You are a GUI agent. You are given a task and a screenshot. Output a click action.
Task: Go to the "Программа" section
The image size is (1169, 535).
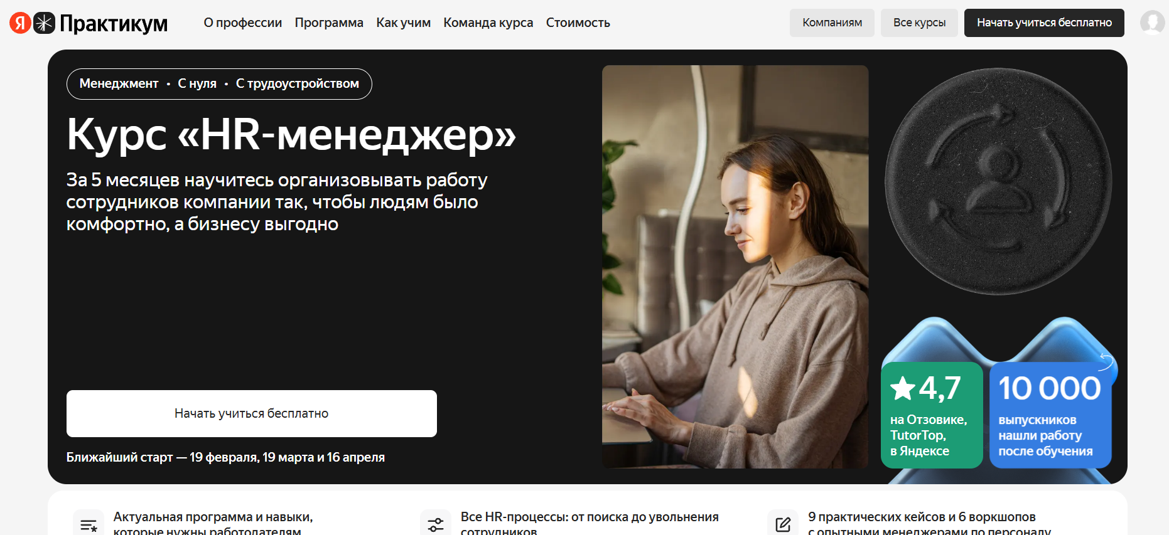329,23
